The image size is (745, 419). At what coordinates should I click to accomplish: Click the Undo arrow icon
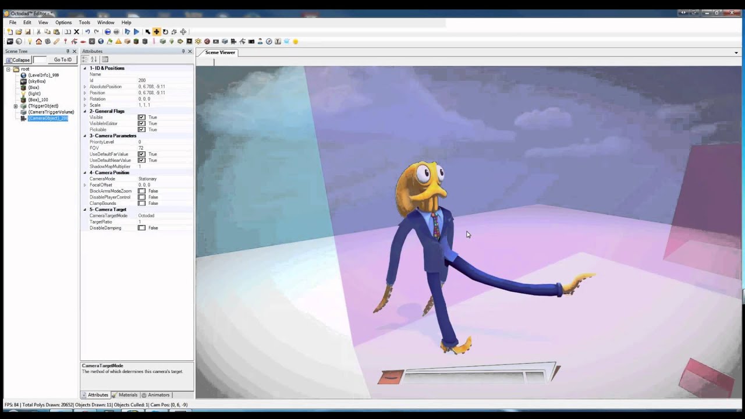pyautogui.click(x=88, y=31)
